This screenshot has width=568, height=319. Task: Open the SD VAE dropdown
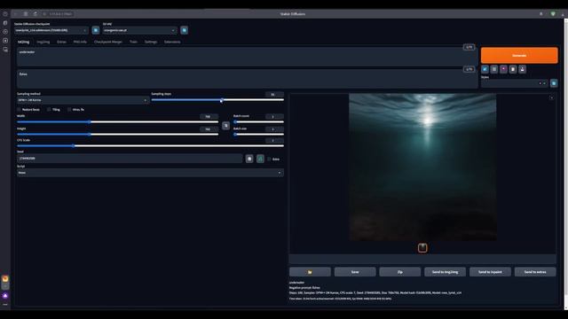coord(139,30)
